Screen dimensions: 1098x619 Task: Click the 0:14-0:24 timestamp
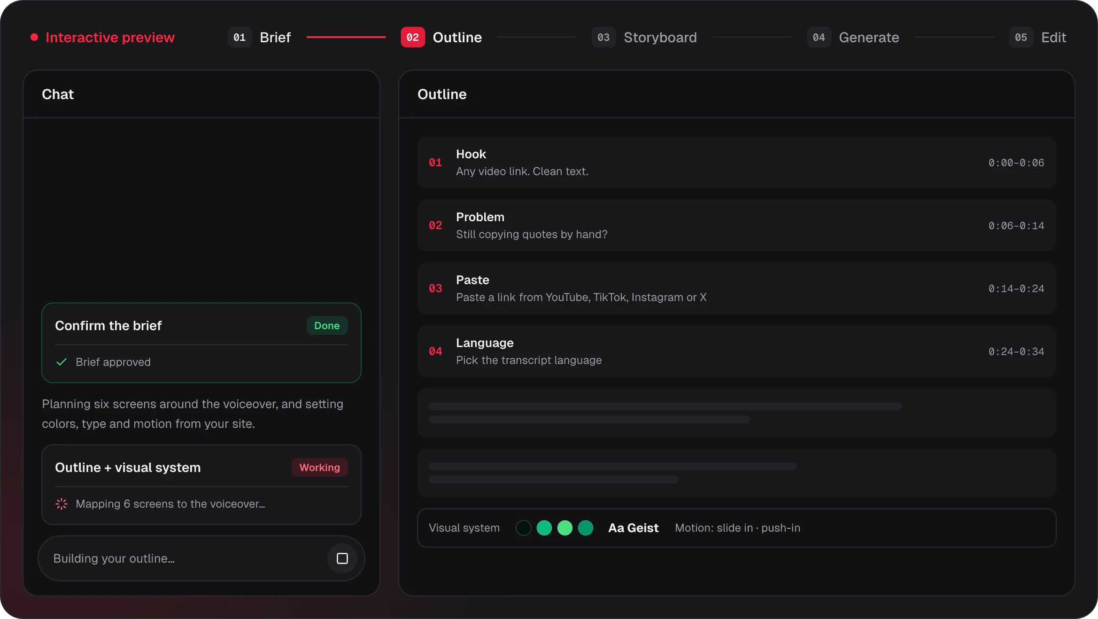tap(1016, 288)
